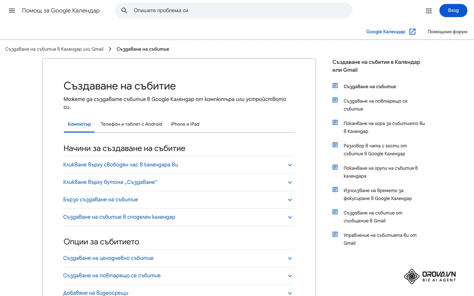
Task: Click the breadcrumb chevron separator
Action: [x=110, y=49]
